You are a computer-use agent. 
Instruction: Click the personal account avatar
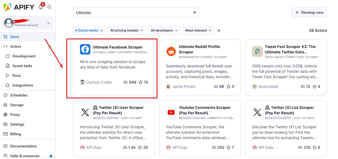point(9,23)
